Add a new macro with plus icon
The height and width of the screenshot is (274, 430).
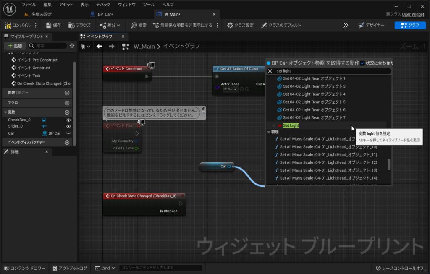pos(67,103)
